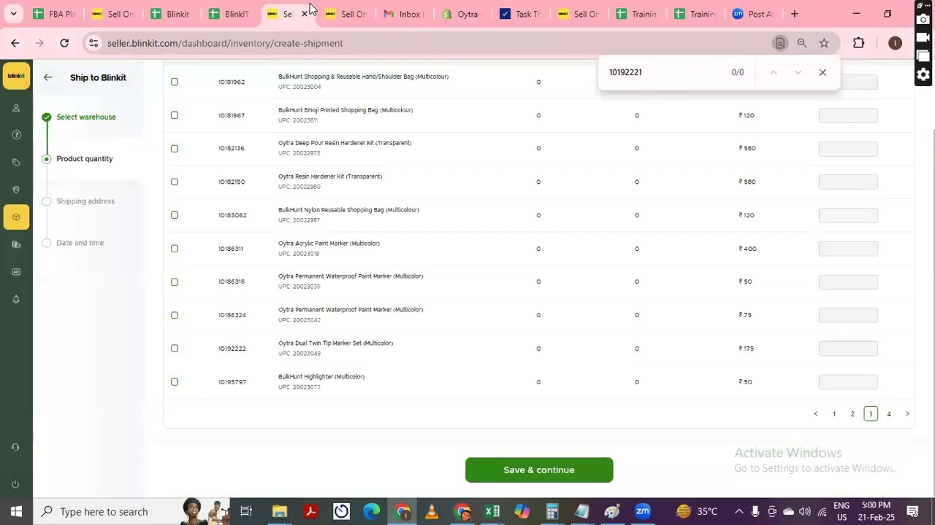Viewport: 935px width, 525px height.
Task: Go to pagination page 2
Action: [x=852, y=414]
